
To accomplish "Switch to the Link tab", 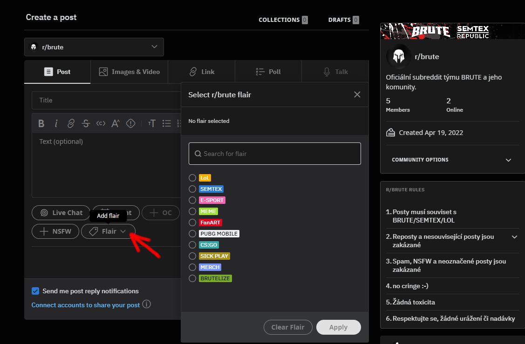I will click(202, 72).
